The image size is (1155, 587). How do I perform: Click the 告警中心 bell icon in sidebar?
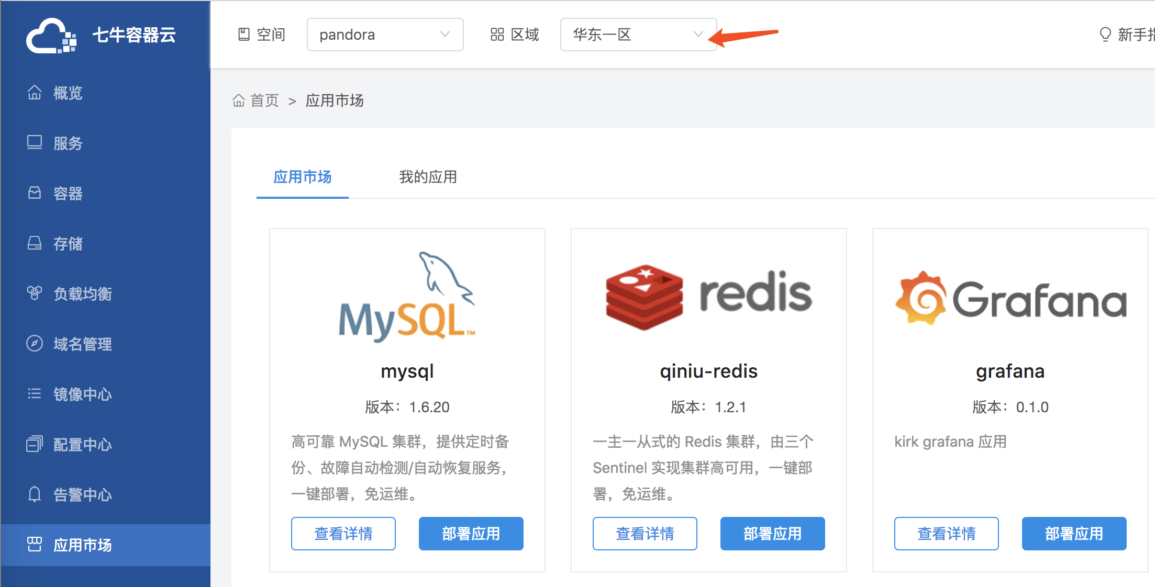click(35, 494)
